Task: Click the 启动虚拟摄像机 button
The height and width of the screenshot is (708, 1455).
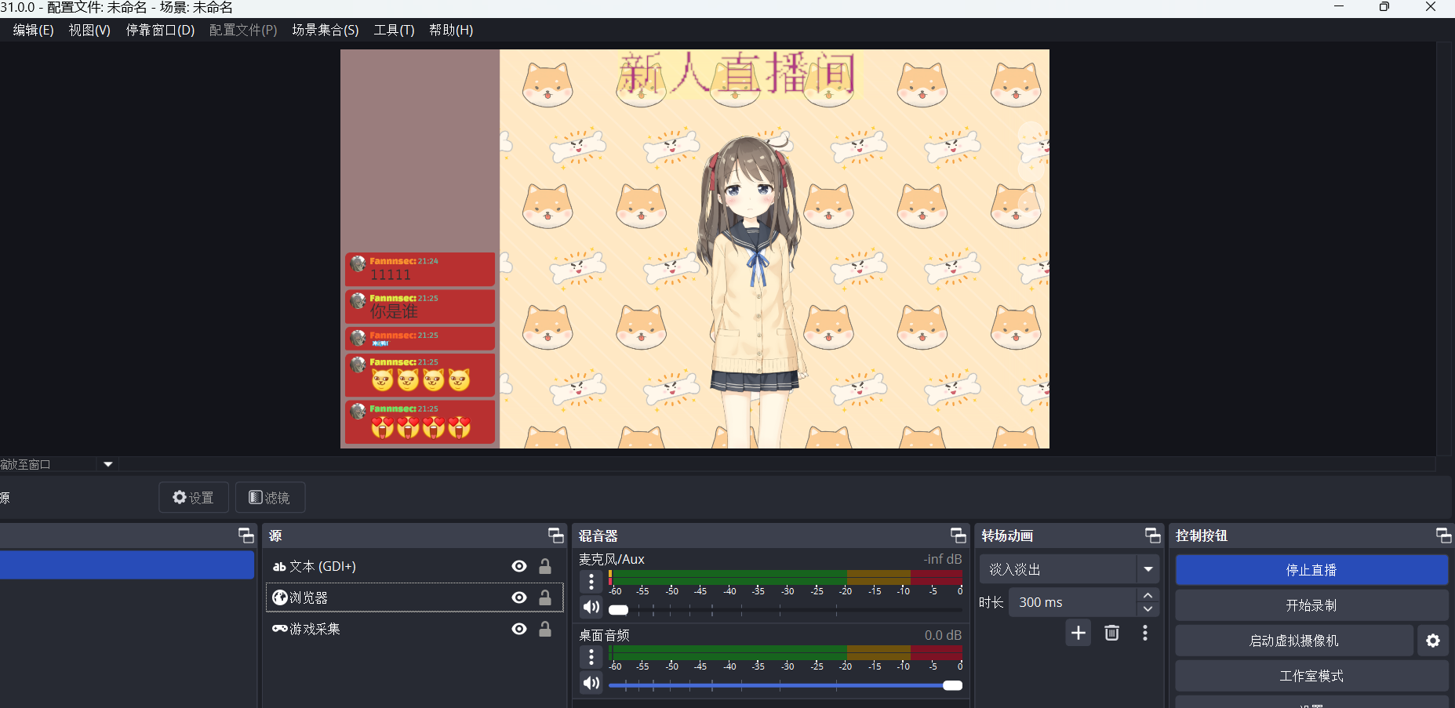Action: pos(1294,641)
